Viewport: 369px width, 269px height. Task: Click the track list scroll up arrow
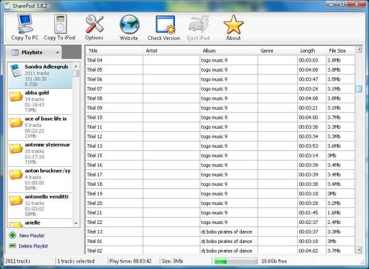coord(359,49)
